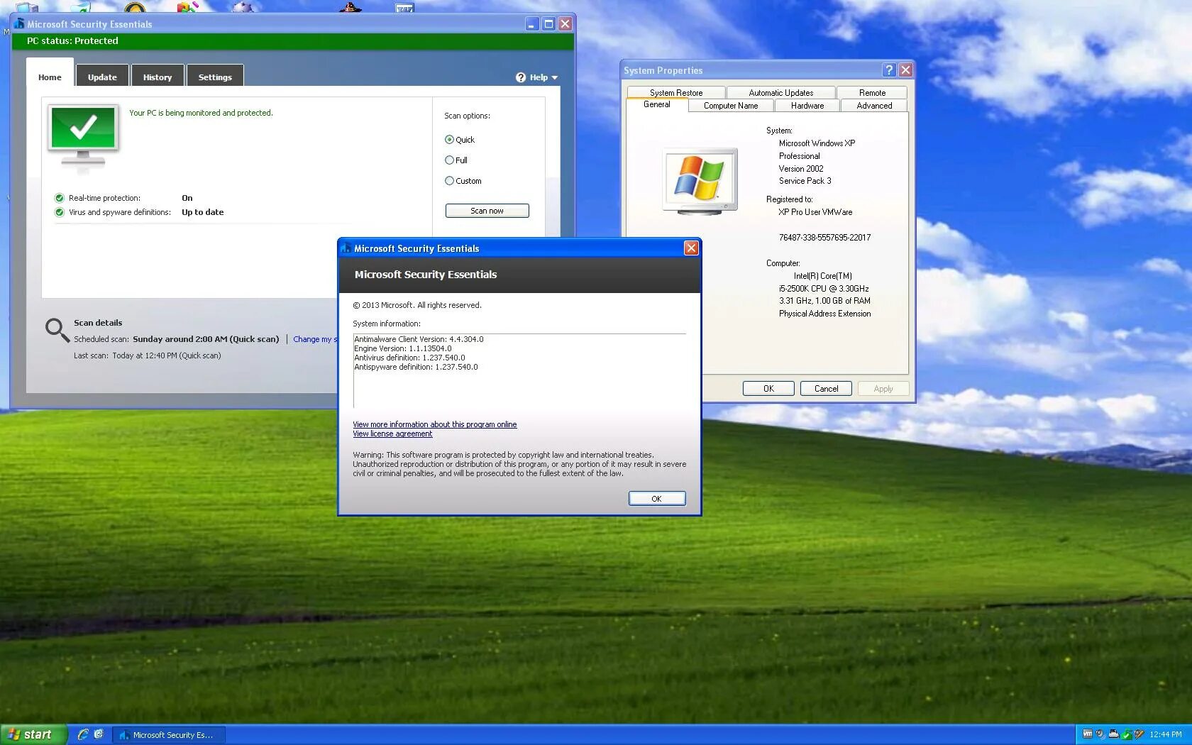Click Cancel in System Properties
Image resolution: width=1192 pixels, height=745 pixels.
pyautogui.click(x=826, y=388)
